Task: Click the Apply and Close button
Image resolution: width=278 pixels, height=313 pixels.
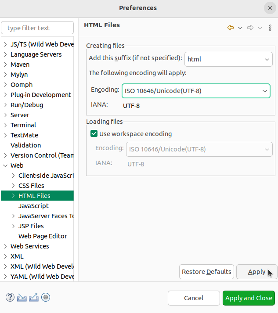Action: click(x=249, y=298)
